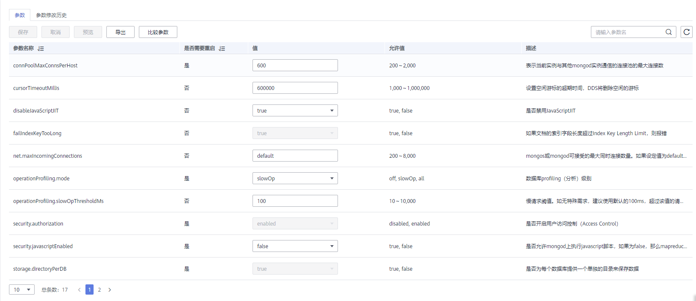Sort by restart-required column icon
The width and height of the screenshot is (696, 301).
click(222, 49)
